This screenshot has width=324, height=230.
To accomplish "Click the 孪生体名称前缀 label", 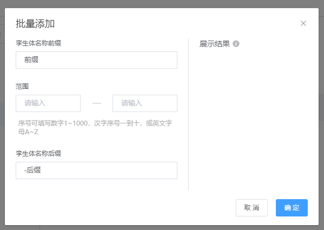I will pyautogui.click(x=38, y=43).
